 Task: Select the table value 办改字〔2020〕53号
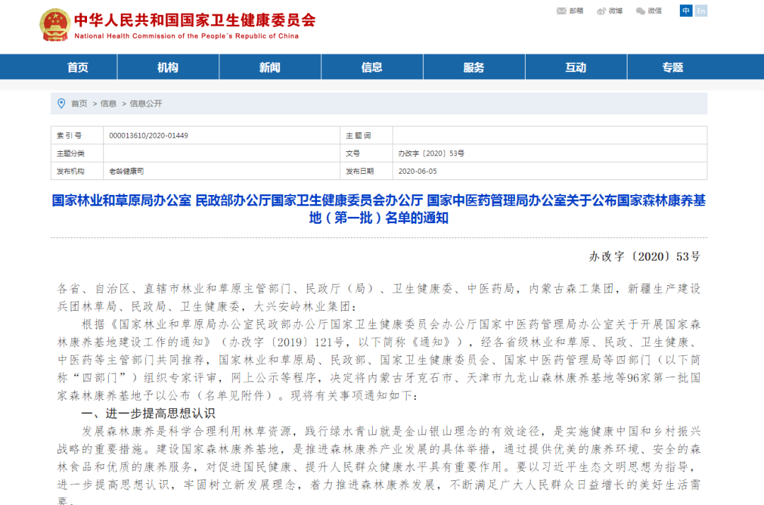pos(432,153)
